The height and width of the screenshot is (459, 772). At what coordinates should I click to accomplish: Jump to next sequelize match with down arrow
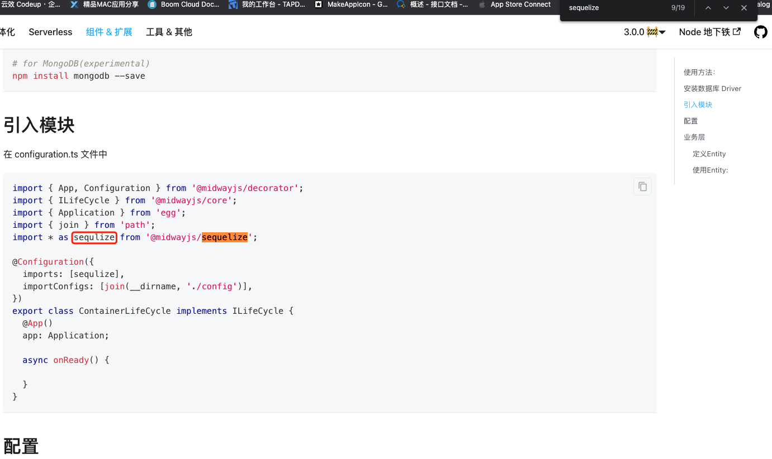click(726, 8)
